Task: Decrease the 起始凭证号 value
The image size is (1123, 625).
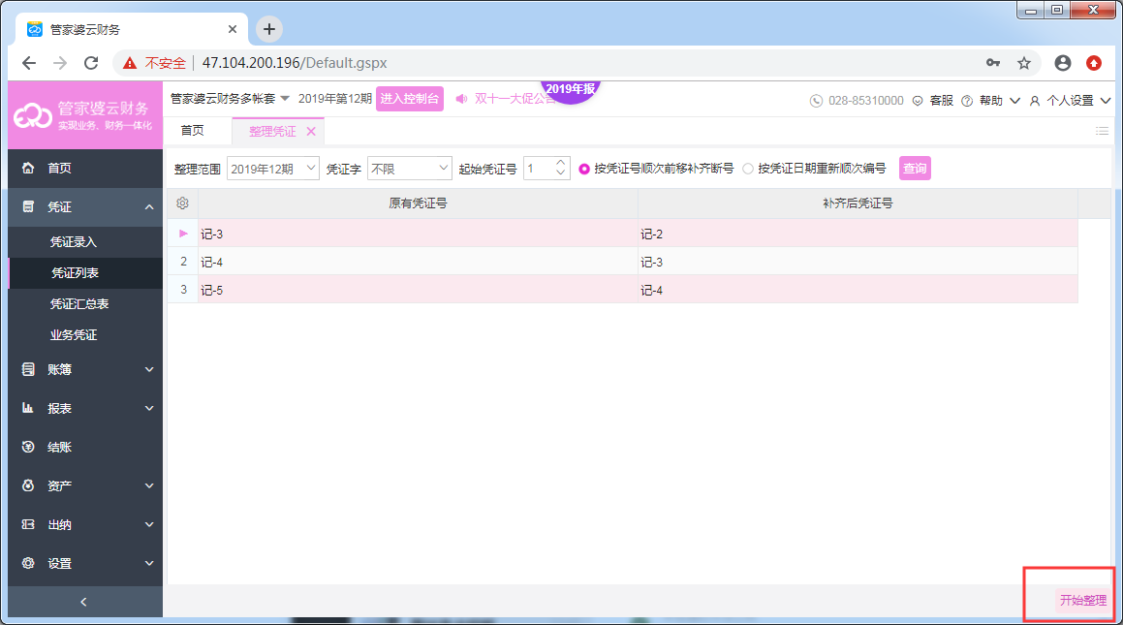Action: pyautogui.click(x=561, y=174)
